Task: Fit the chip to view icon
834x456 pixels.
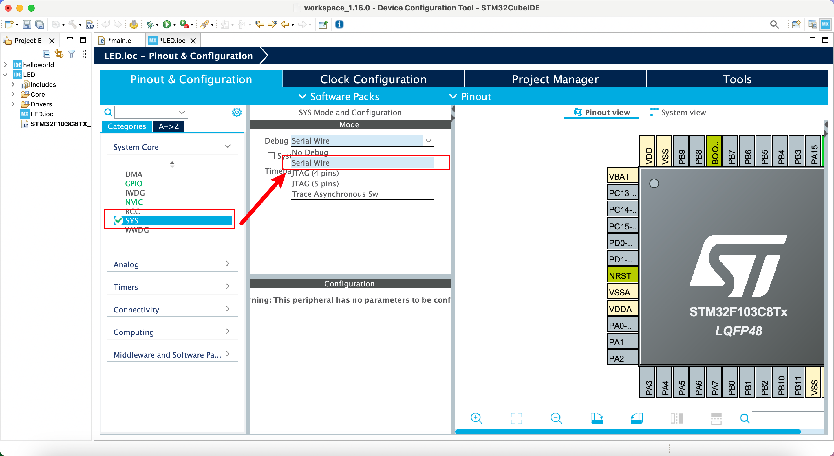Action: coord(516,418)
